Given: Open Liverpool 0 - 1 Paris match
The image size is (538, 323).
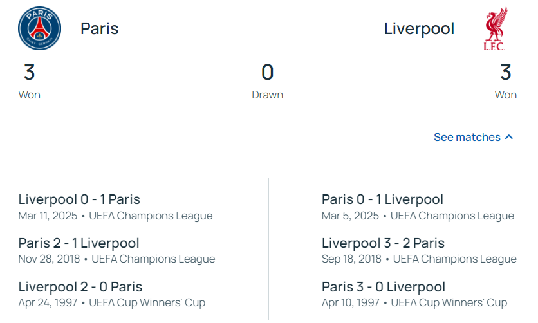Looking at the screenshot, I should point(79,199).
